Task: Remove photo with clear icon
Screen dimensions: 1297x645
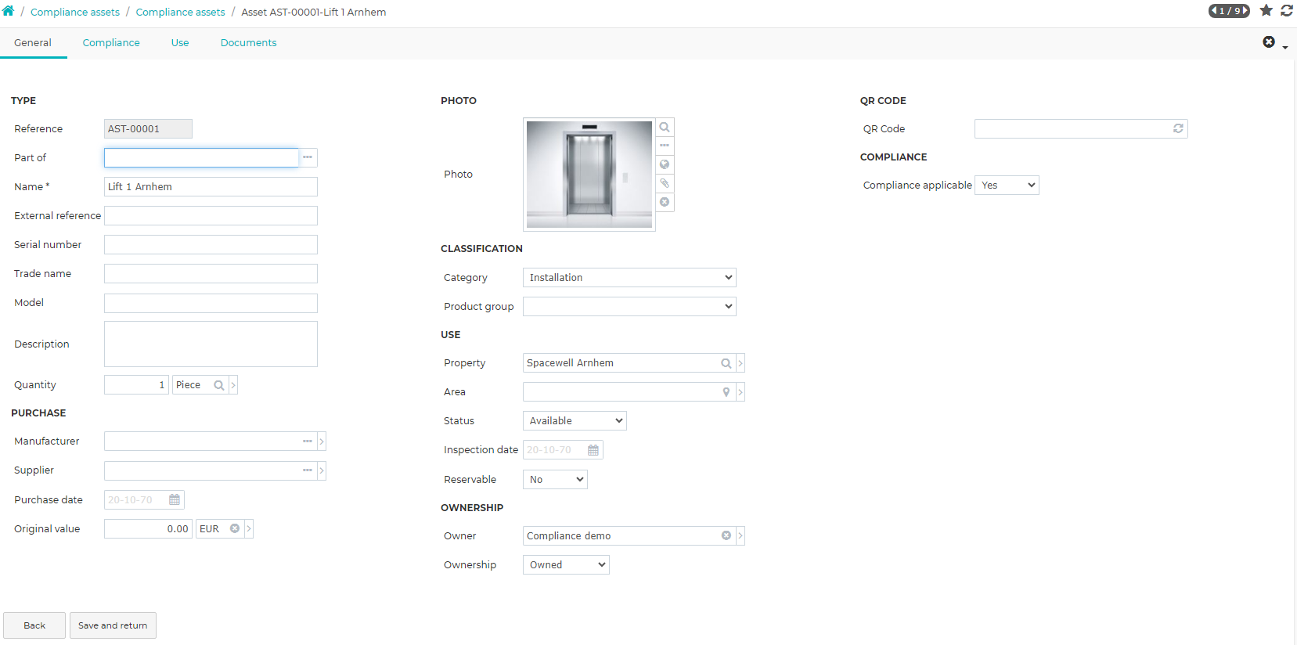Action: pos(665,202)
